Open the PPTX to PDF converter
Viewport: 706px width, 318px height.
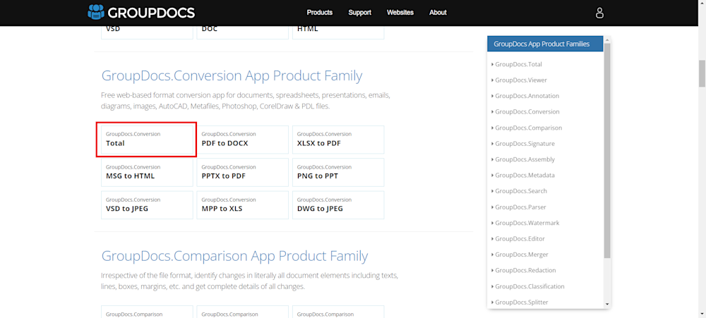click(243, 172)
